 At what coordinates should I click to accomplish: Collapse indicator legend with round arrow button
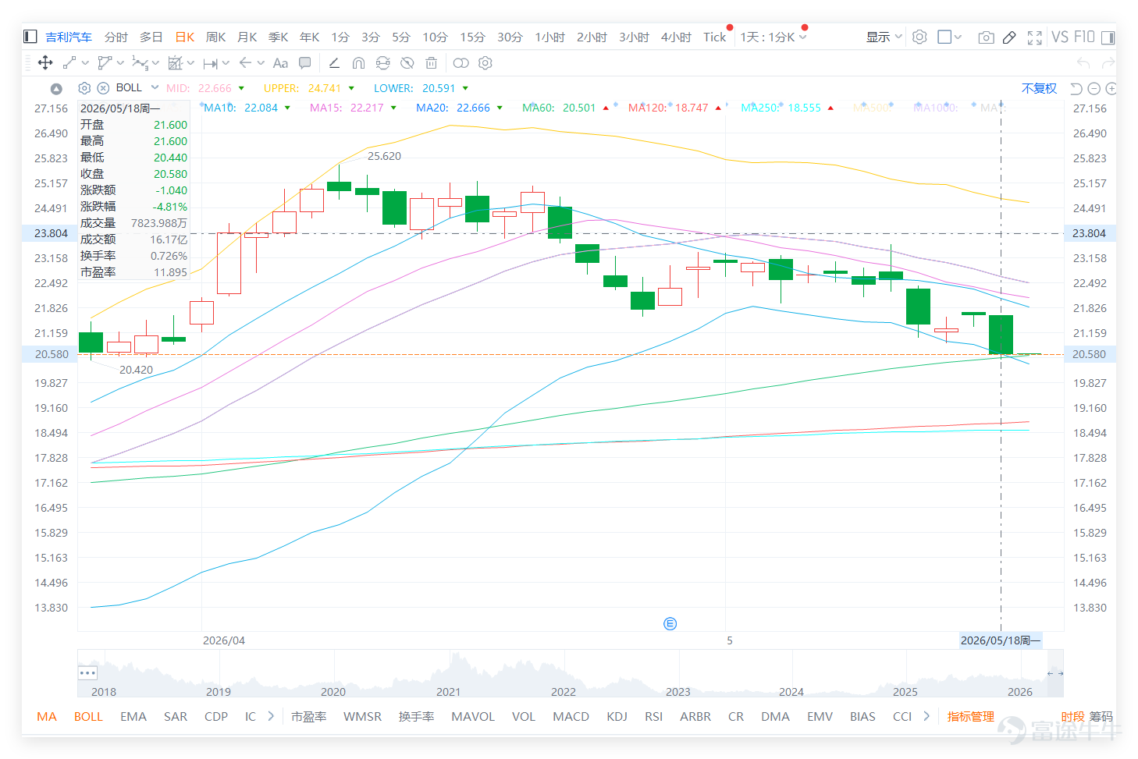pos(56,89)
